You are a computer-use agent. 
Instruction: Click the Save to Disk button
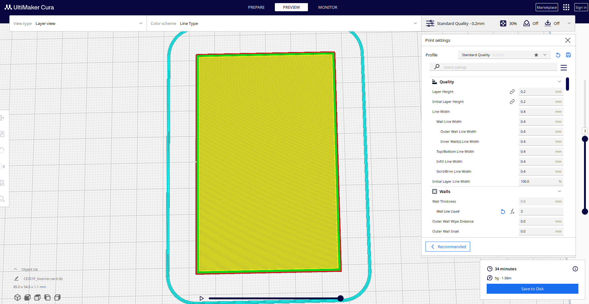coord(532,289)
